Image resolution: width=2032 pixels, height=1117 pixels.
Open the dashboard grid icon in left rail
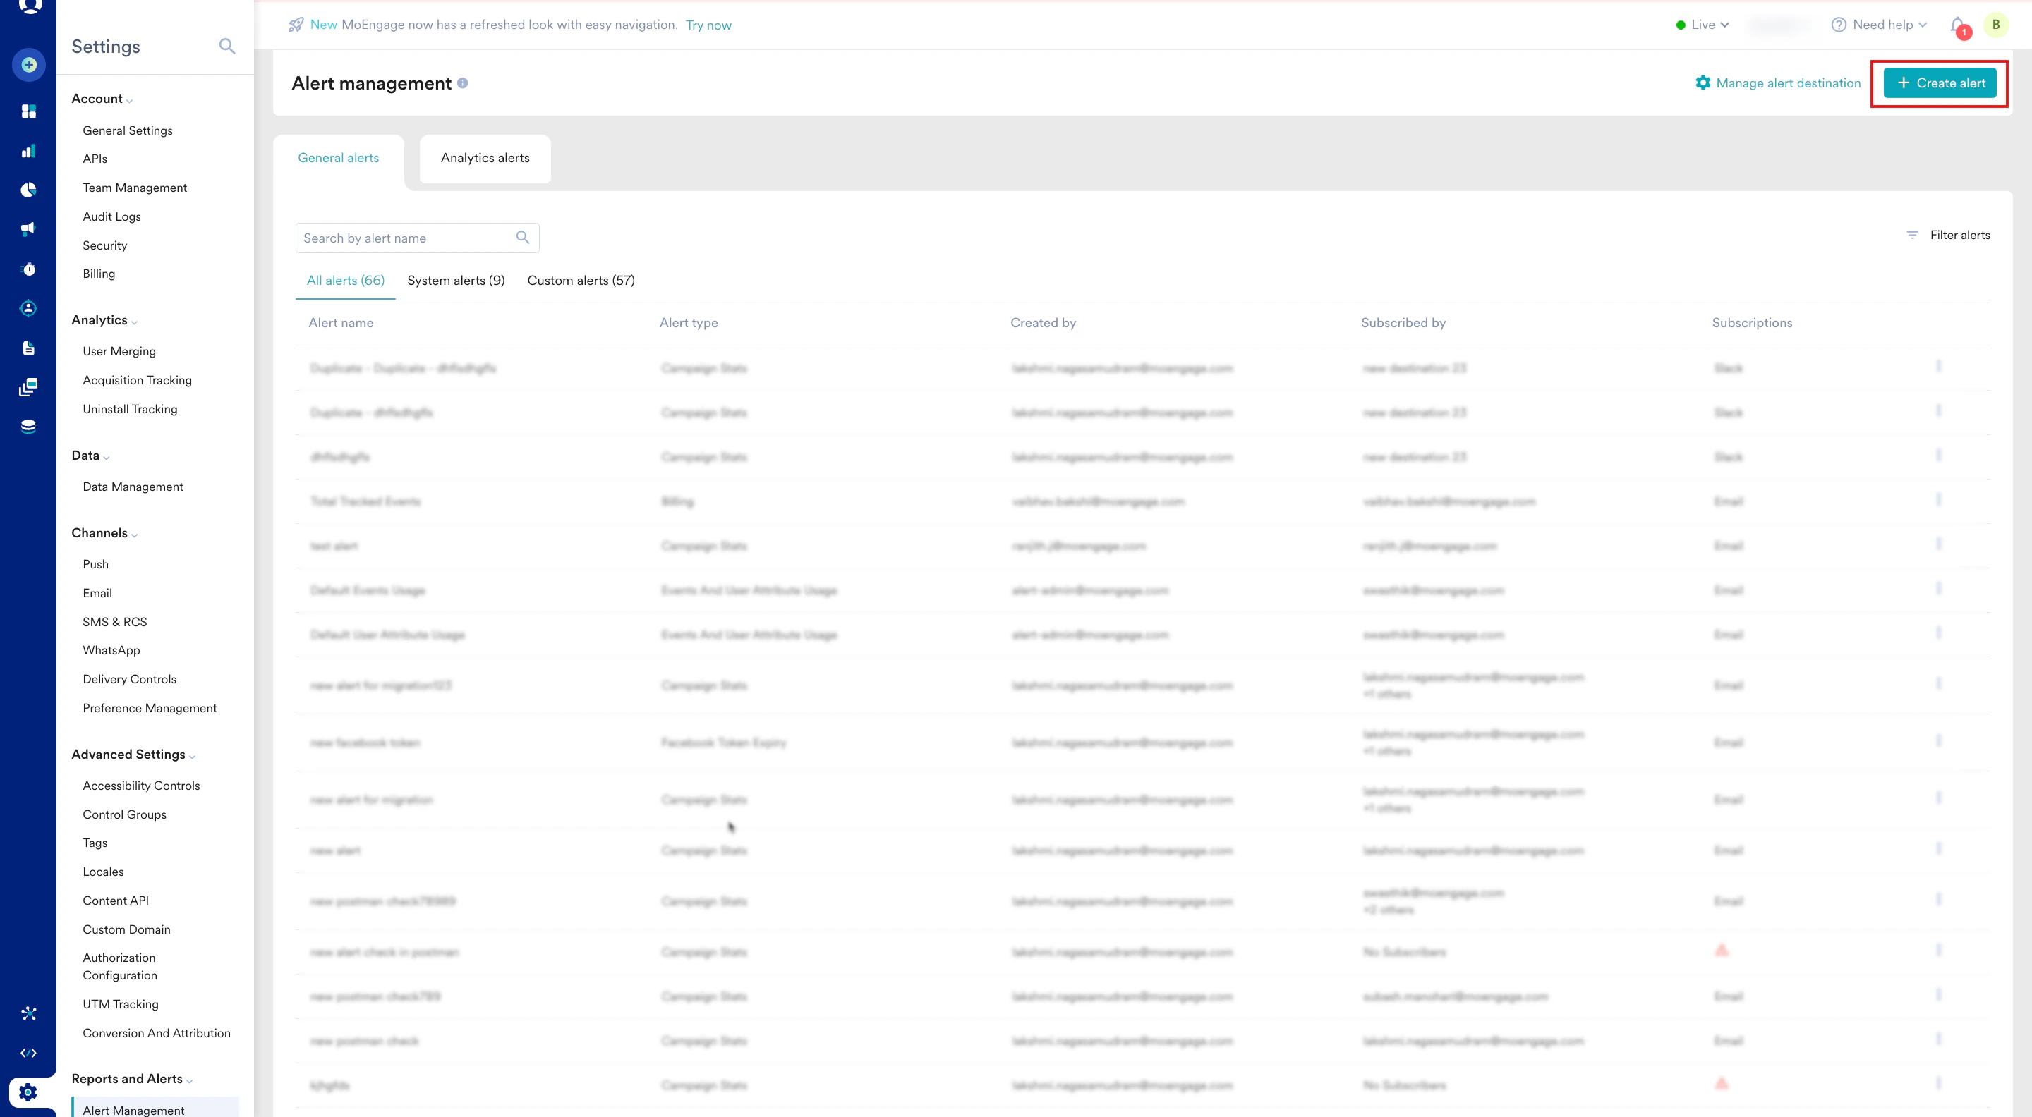pos(28,111)
